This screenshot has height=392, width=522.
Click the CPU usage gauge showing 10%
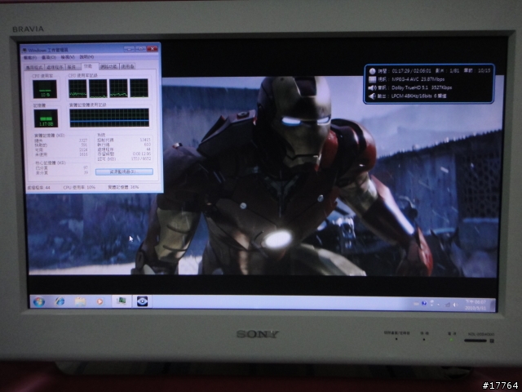[45, 89]
